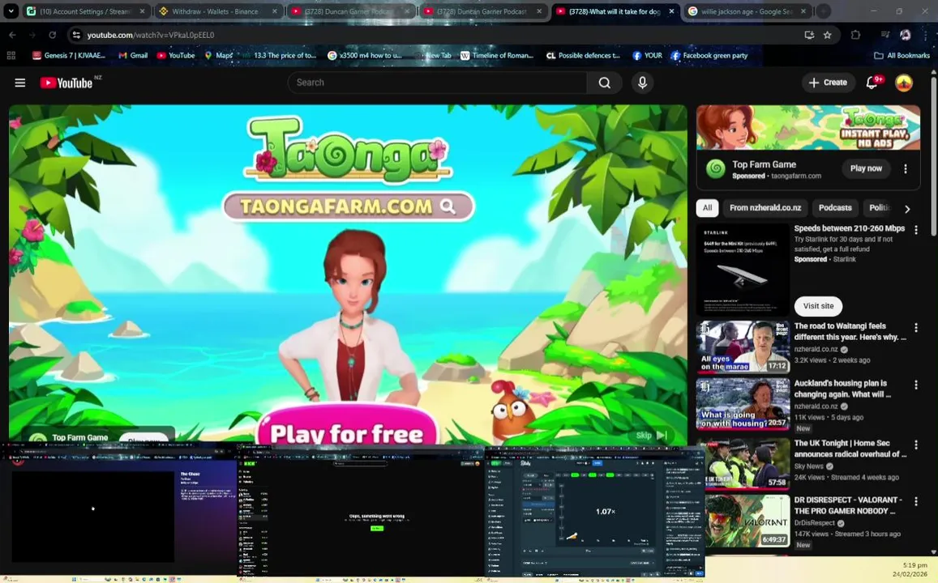Image resolution: width=938 pixels, height=583 pixels.
Task: Open the tab search dropdown
Action: pyautogui.click(x=11, y=11)
